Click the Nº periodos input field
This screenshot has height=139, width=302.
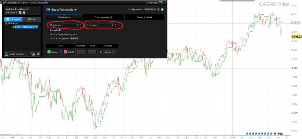(x=106, y=25)
